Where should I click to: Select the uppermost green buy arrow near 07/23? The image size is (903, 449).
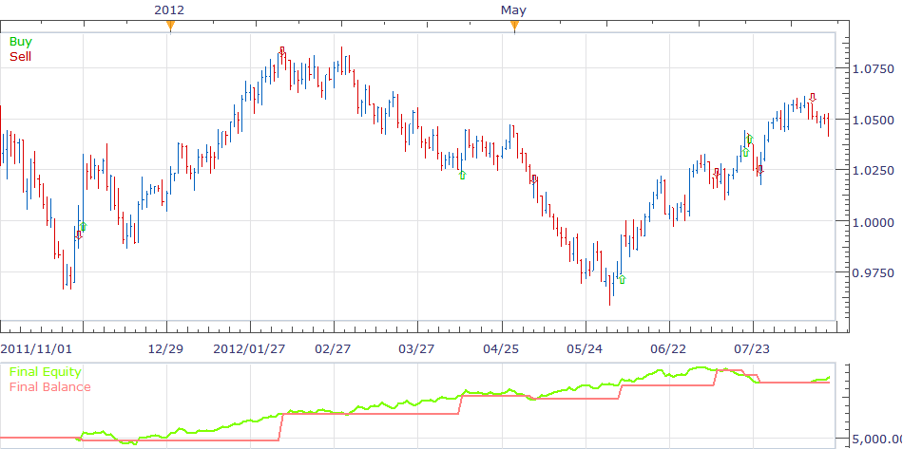[x=749, y=139]
